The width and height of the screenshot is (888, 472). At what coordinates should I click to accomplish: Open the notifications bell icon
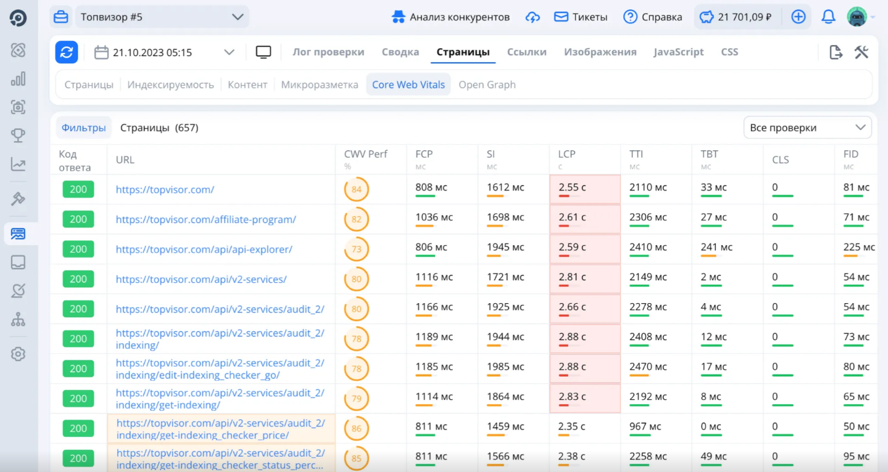(828, 17)
